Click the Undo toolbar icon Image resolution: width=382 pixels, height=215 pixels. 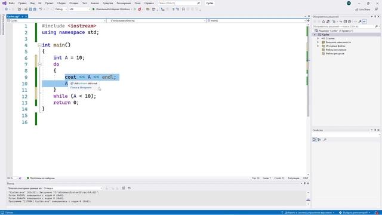41,9
